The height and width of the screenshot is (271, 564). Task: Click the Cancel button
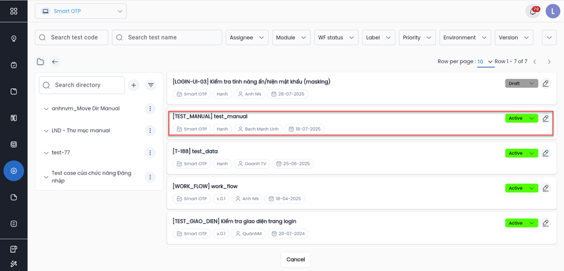pos(296,259)
